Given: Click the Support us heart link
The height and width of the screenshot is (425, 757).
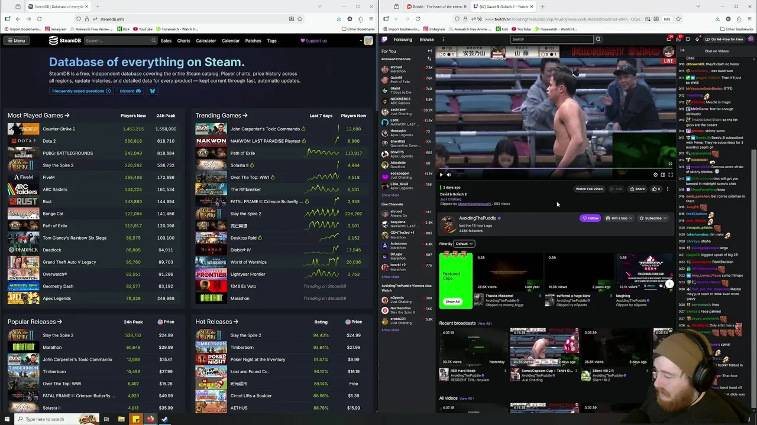Looking at the screenshot, I should (313, 41).
